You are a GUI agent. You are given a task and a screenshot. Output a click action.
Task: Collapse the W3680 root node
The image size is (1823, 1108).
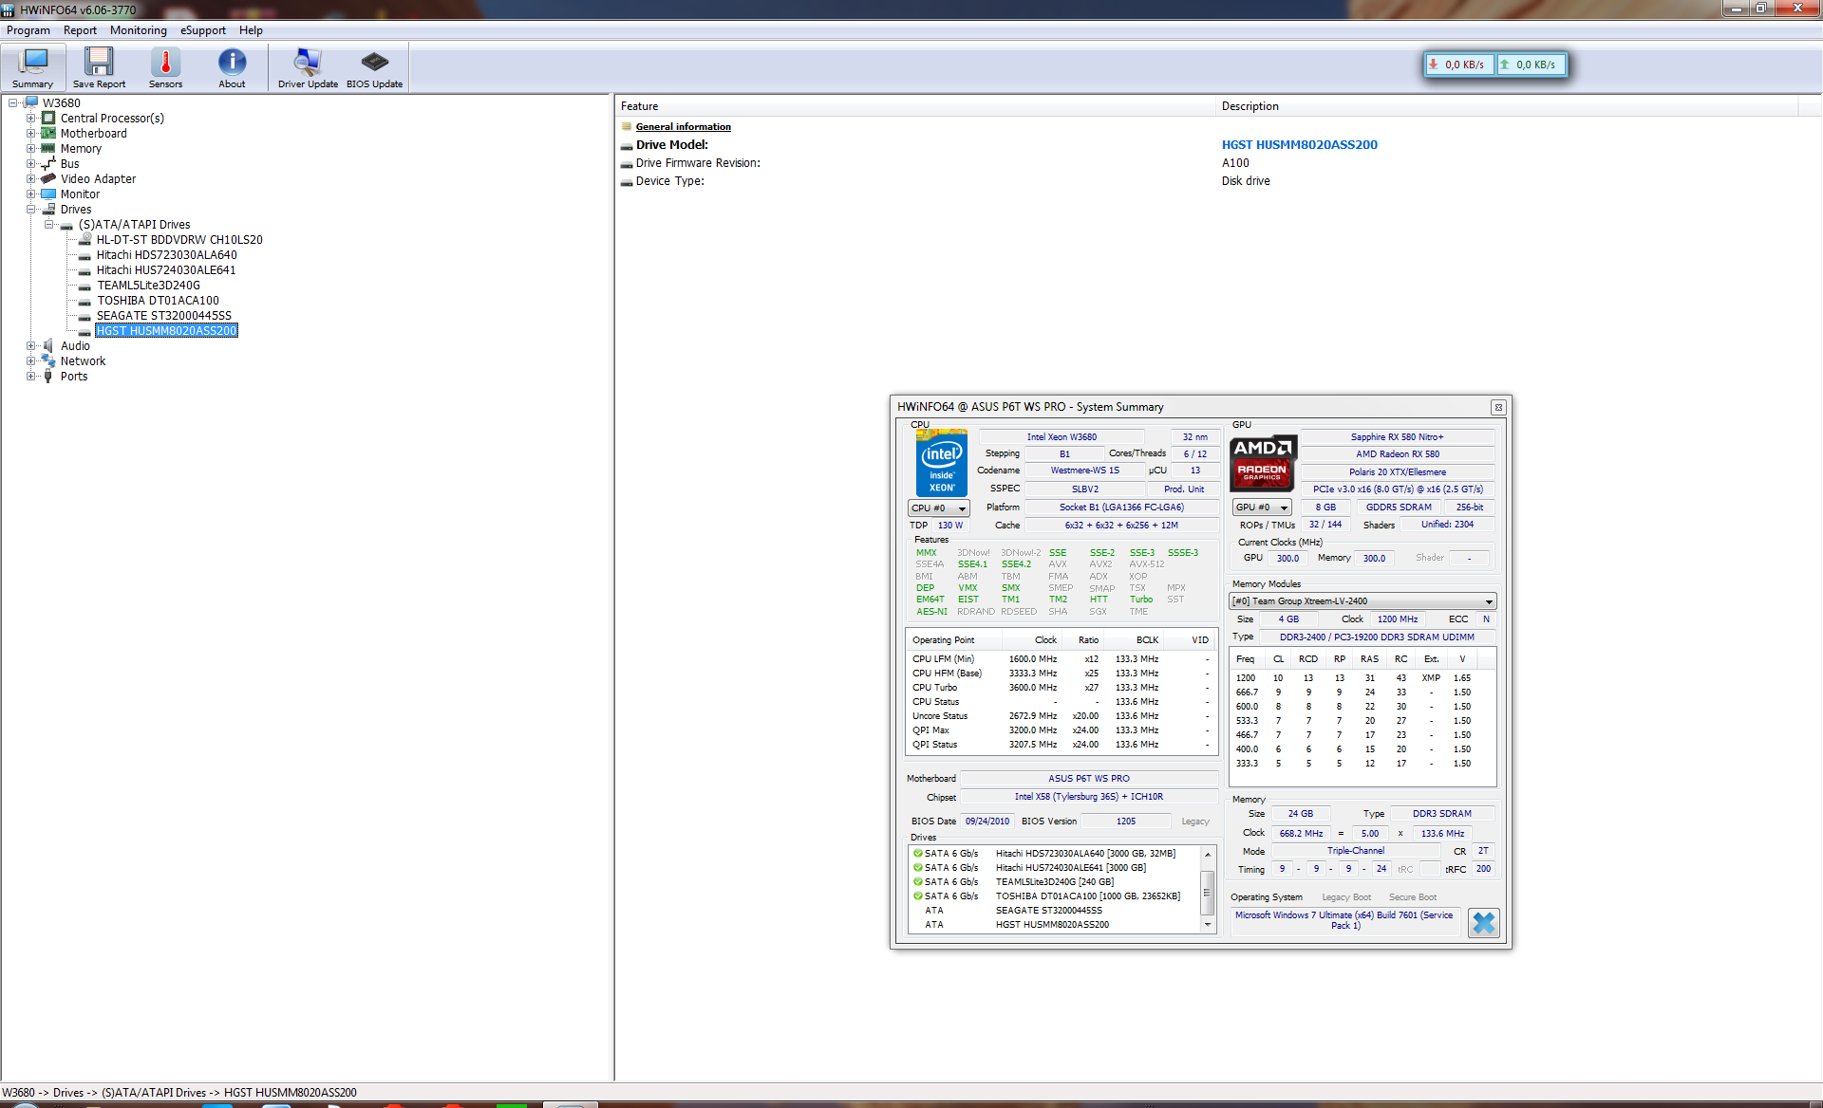(13, 102)
